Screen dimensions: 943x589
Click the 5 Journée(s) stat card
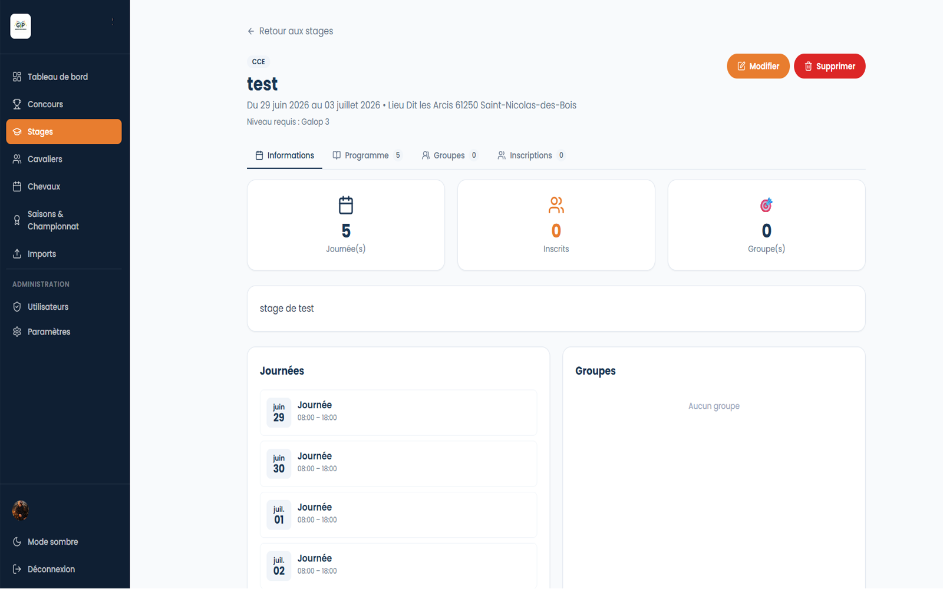(x=346, y=225)
